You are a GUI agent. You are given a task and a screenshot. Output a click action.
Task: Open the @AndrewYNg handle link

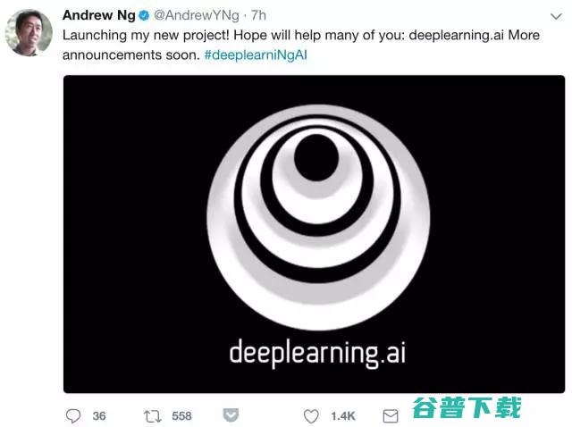click(x=197, y=15)
